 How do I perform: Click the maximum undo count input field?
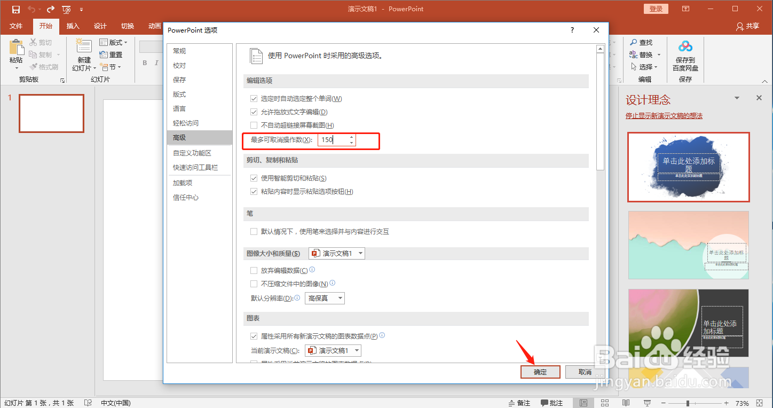tap(333, 140)
